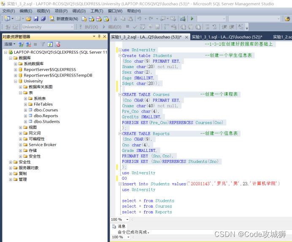
Task: Expand the dbo.Courses table node
Action: (x=25, y=110)
